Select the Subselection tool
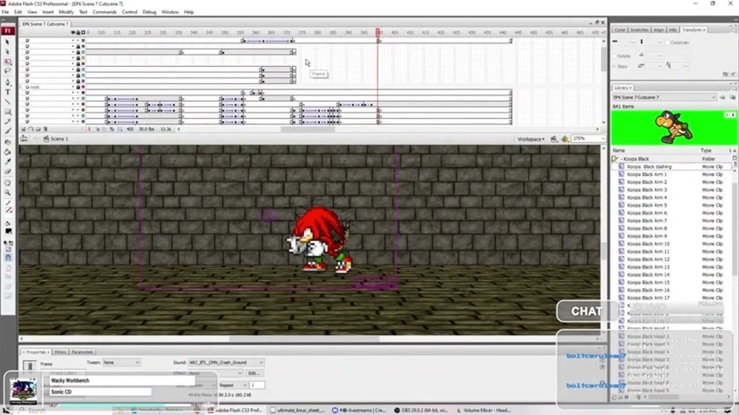Screen dimensions: 739x415 click(x=8, y=51)
